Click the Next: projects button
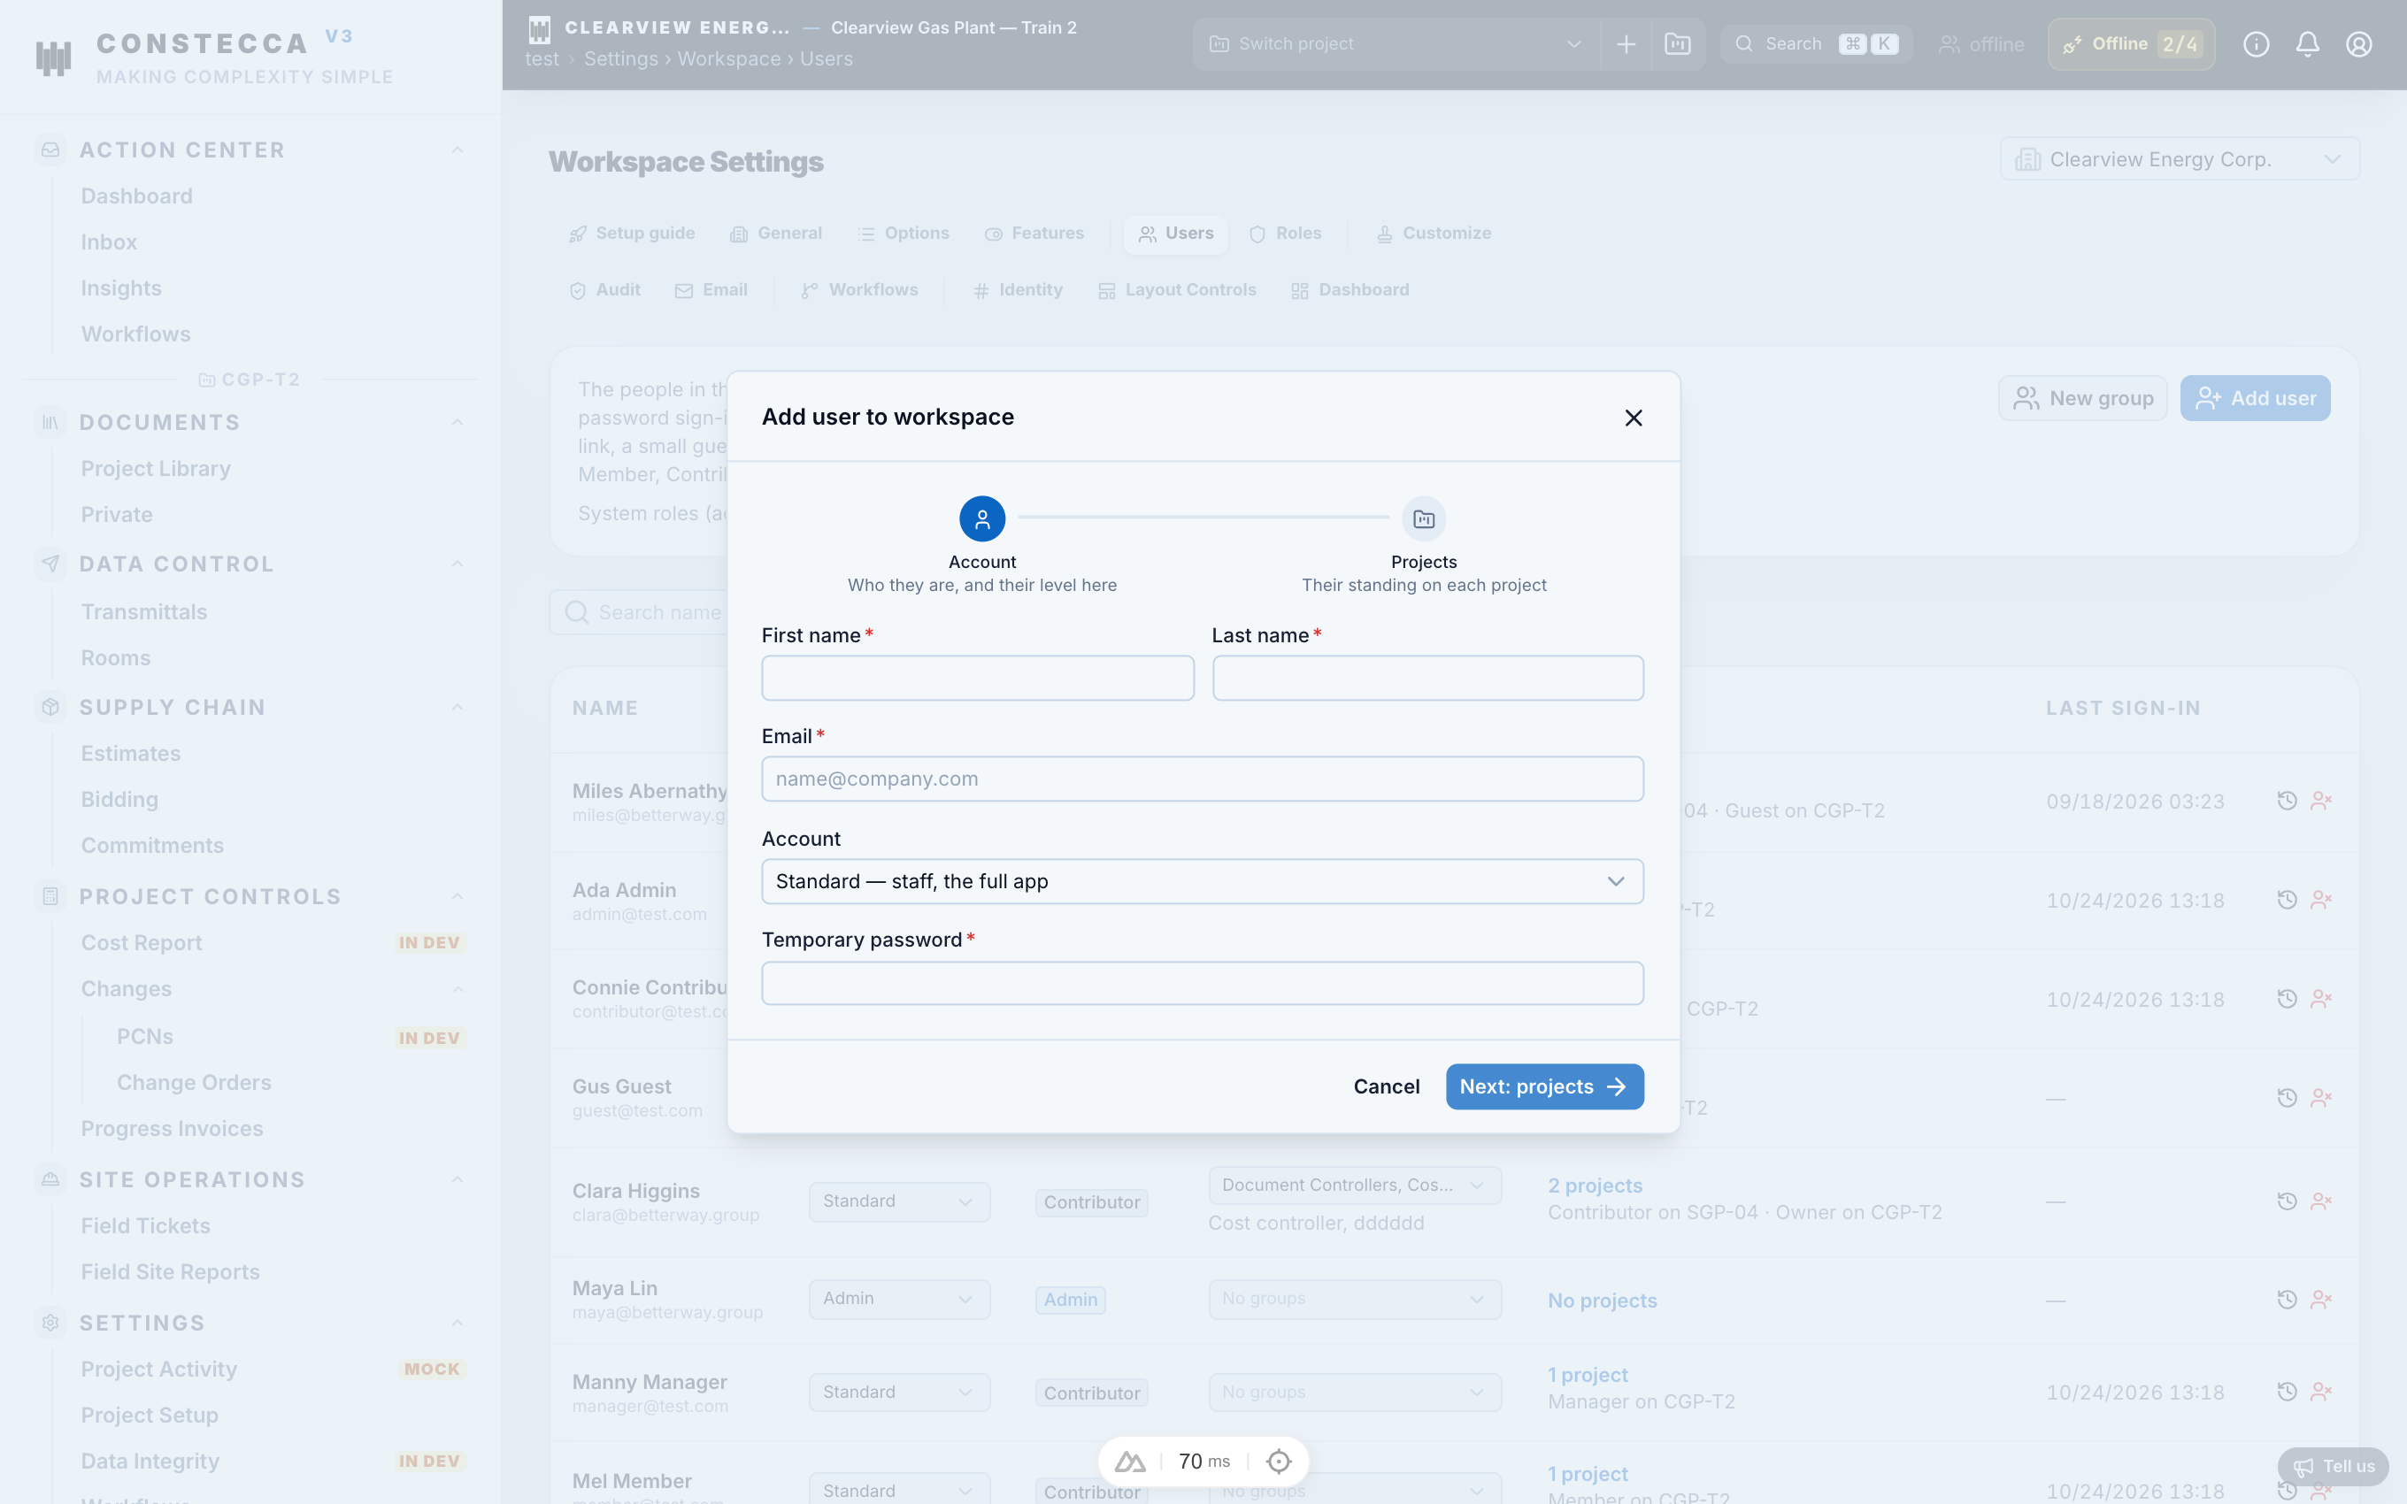 coord(1543,1086)
